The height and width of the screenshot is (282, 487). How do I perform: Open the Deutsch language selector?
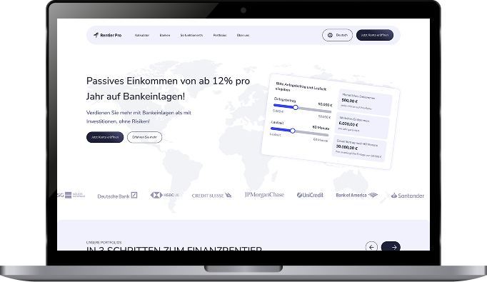(337, 35)
